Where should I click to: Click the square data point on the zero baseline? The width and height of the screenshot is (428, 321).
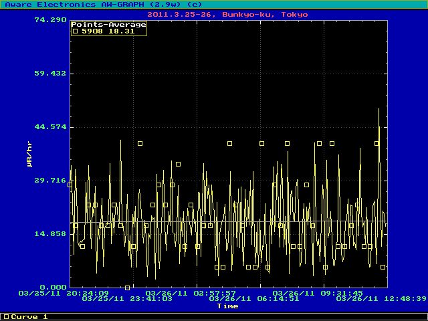pos(127,288)
